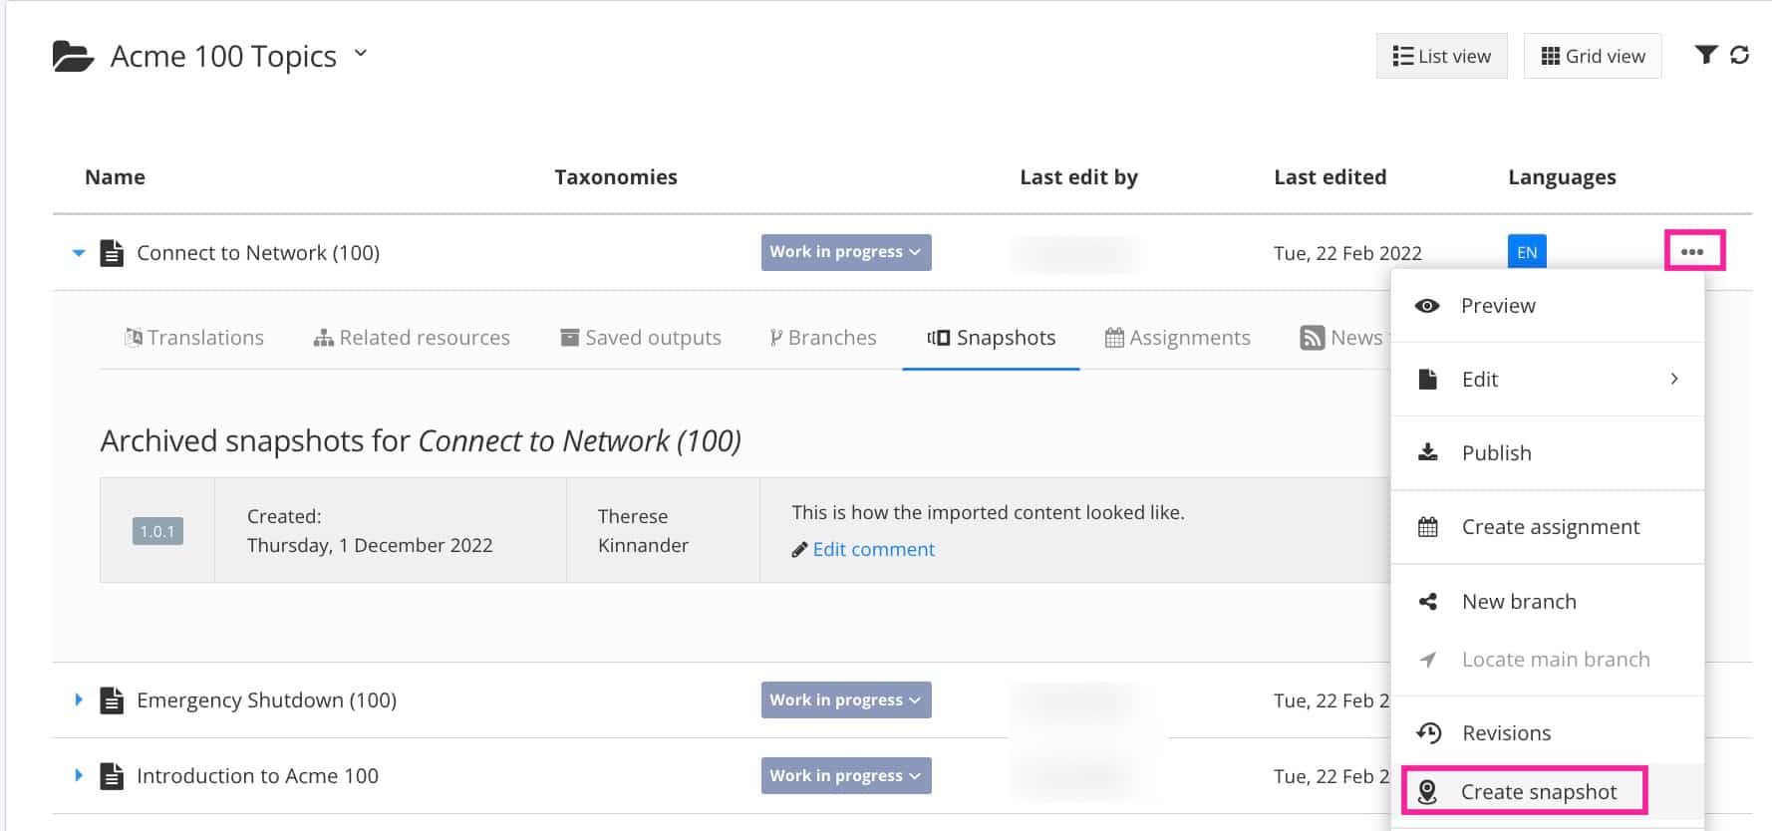This screenshot has height=831, width=1772.
Task: Click the filter funnel icon
Action: point(1705,55)
